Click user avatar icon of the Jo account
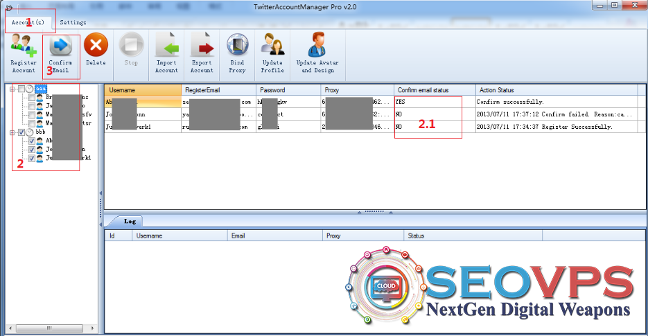 40,150
